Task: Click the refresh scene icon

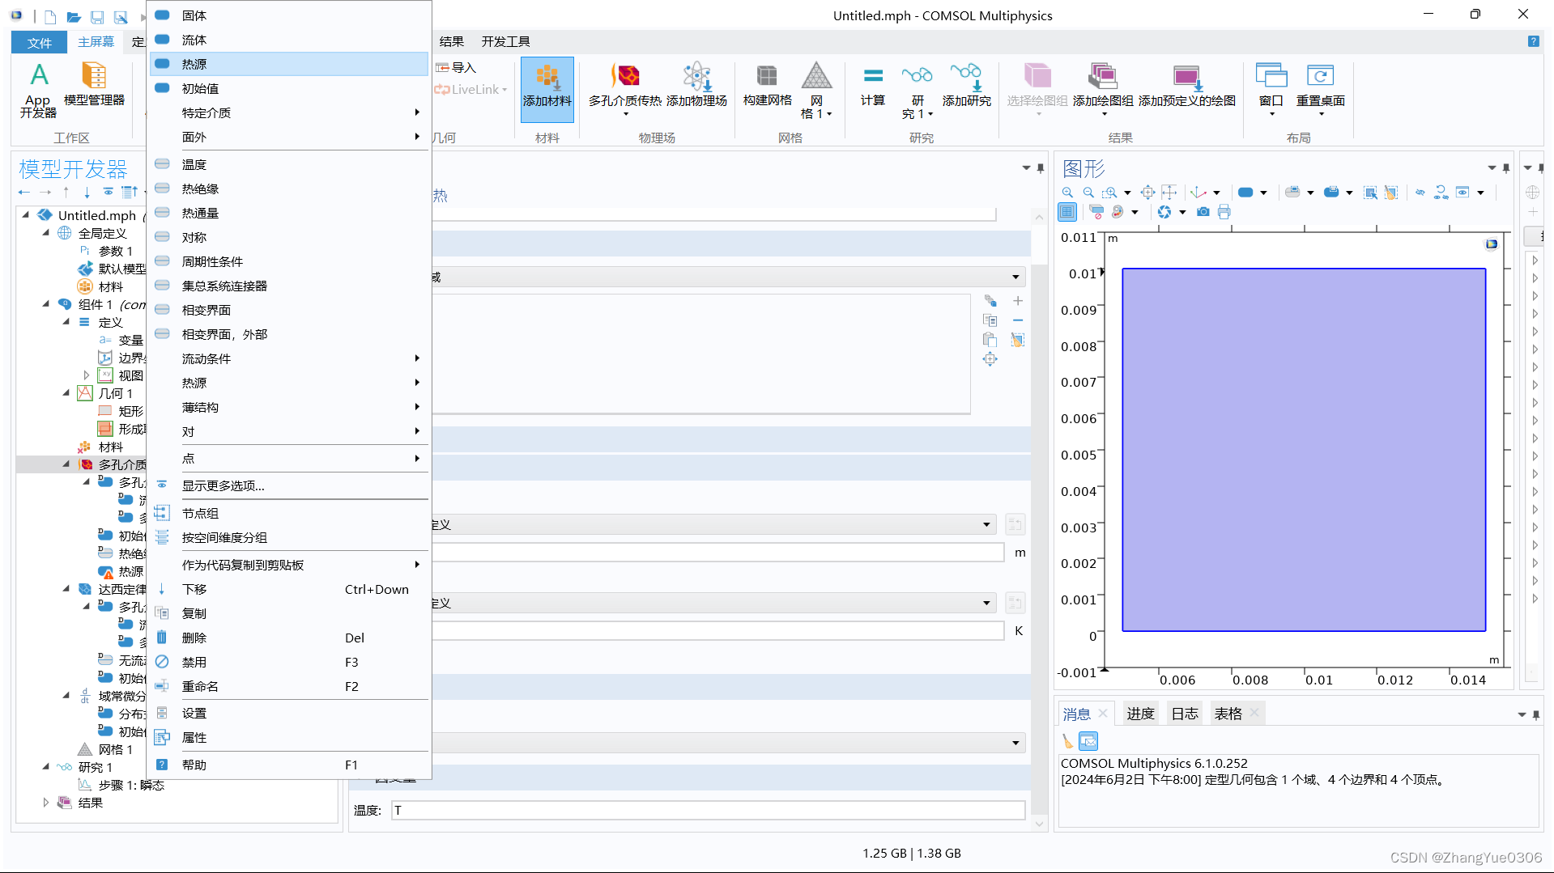Action: tap(1164, 212)
